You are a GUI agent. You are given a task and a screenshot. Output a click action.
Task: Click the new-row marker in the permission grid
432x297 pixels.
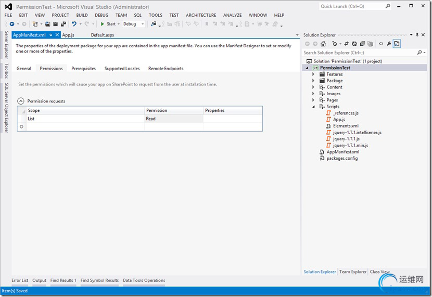pyautogui.click(x=21, y=126)
